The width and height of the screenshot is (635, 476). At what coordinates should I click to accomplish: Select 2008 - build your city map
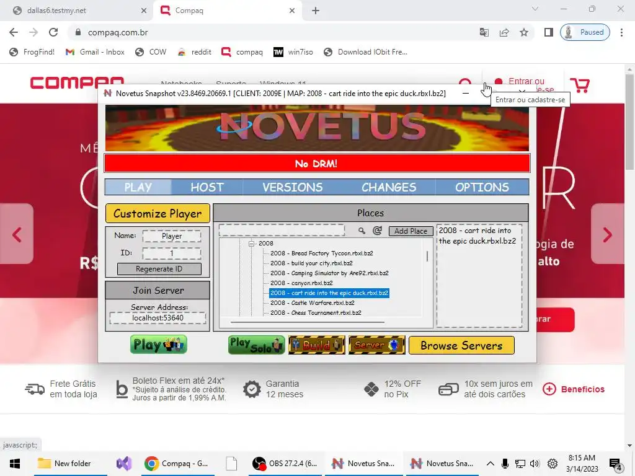click(311, 263)
